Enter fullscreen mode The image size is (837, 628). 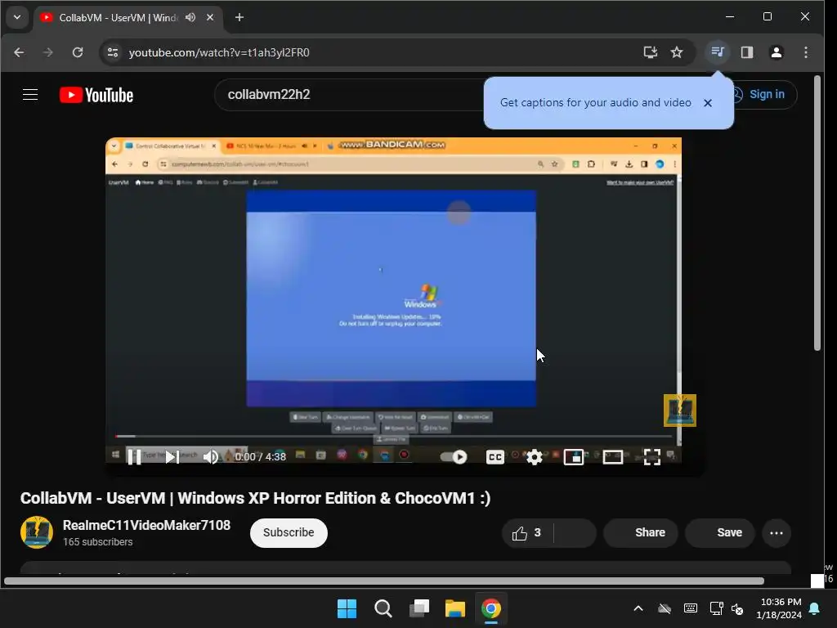(651, 456)
